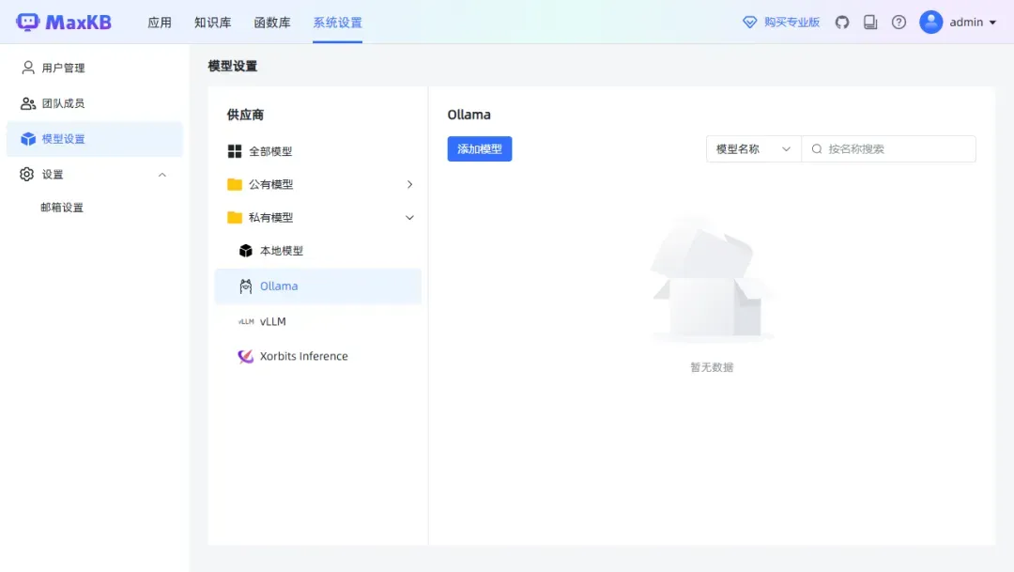Click the admin user avatar
Screen dimensions: 1014x572
[x=931, y=22]
